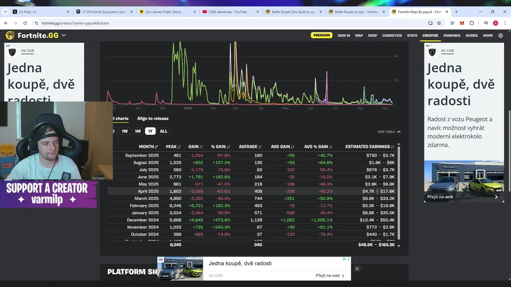Click the SIGN IN link
The width and height of the screenshot is (511, 287).
tap(344, 35)
